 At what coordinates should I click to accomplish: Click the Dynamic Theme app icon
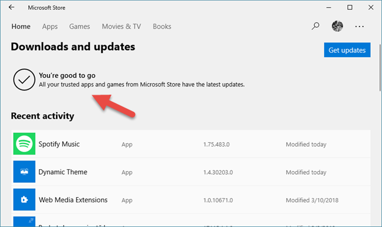[24, 172]
